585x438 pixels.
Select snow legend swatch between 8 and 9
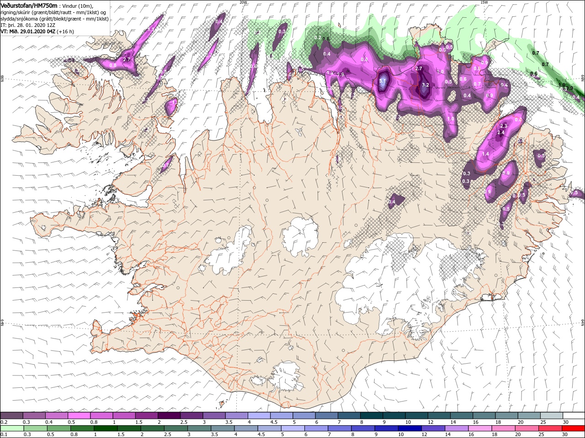click(x=371, y=415)
